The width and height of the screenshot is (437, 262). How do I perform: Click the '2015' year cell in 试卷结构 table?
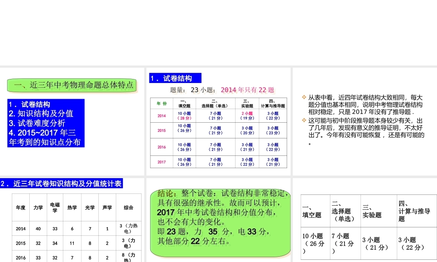(x=162, y=130)
